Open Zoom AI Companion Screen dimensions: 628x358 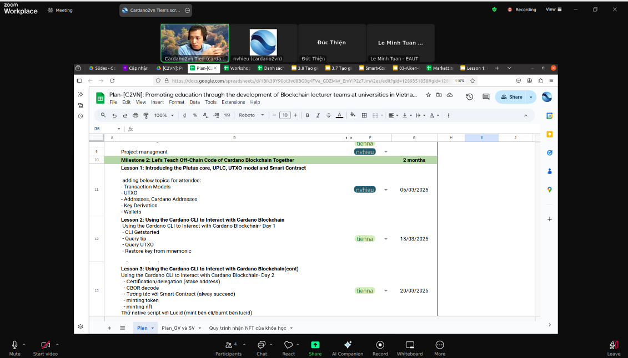click(x=348, y=347)
